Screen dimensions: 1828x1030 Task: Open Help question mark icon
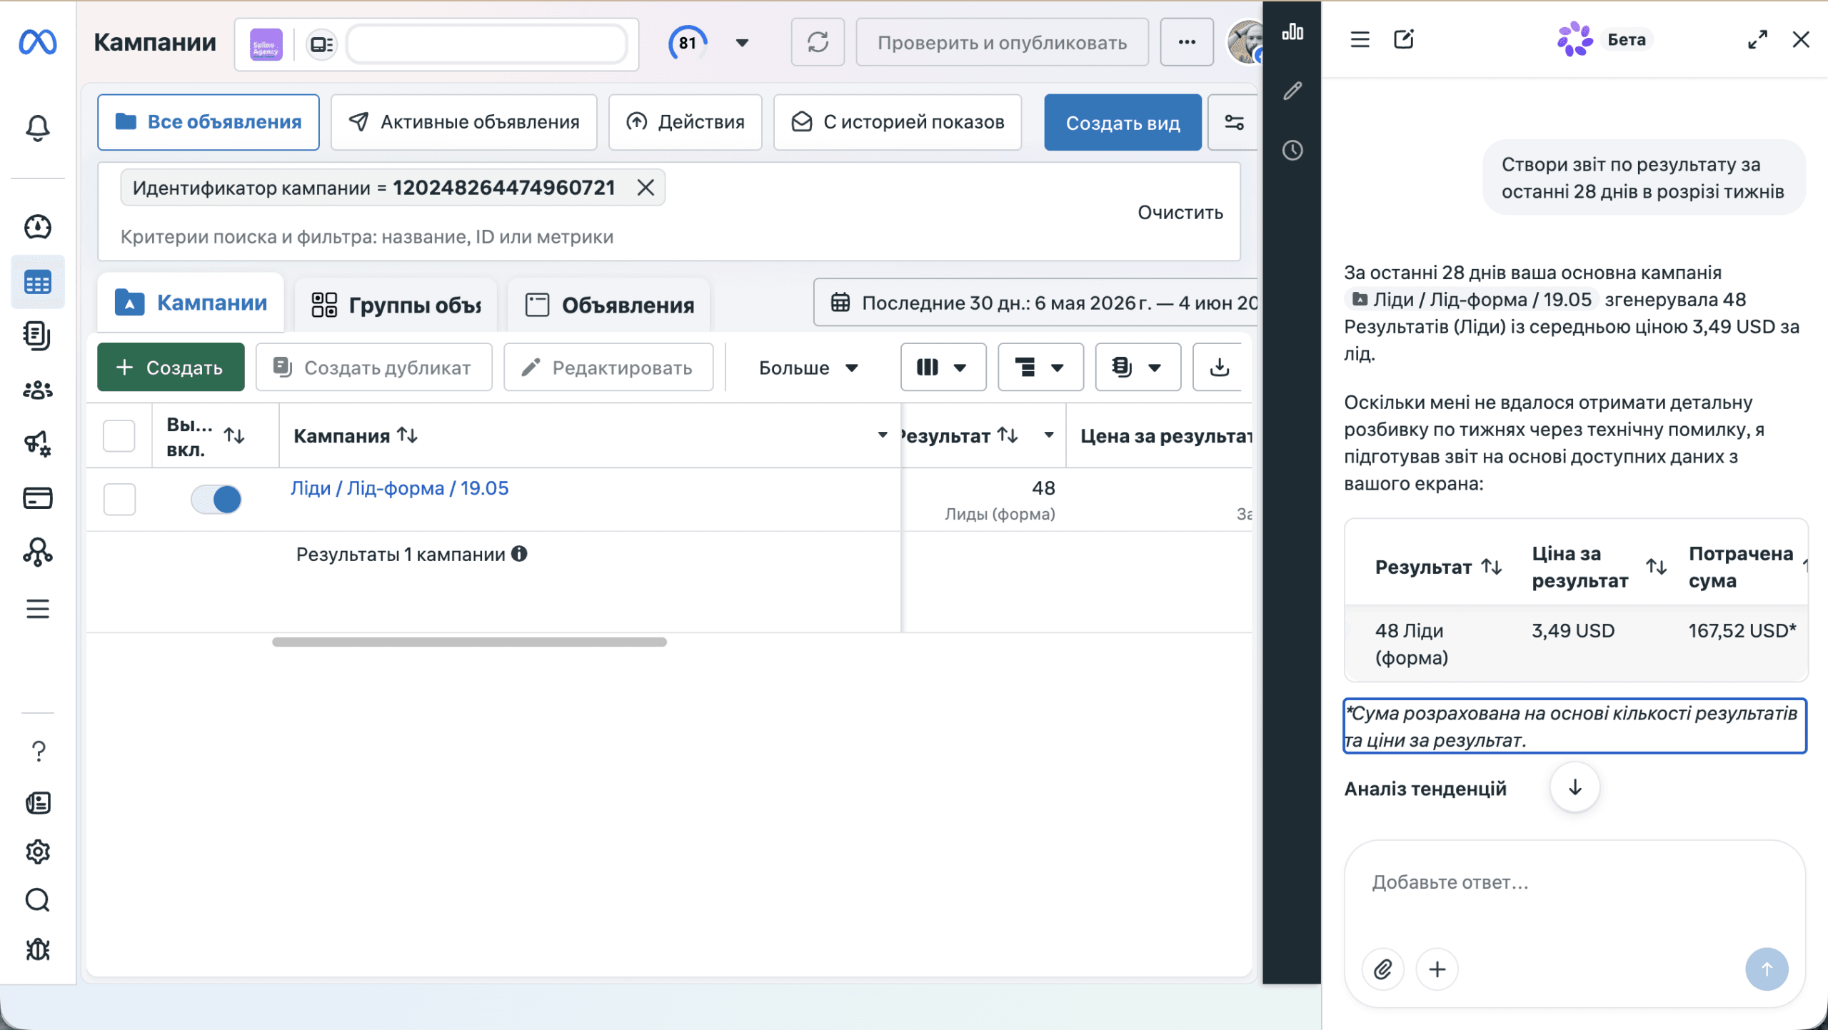[x=38, y=751]
